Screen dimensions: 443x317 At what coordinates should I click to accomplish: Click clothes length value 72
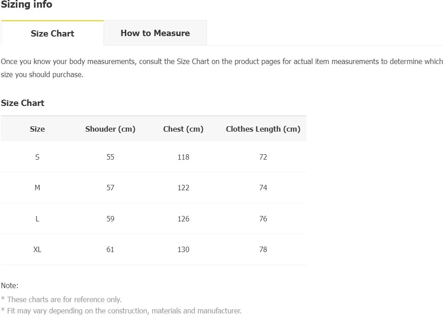pyautogui.click(x=263, y=157)
